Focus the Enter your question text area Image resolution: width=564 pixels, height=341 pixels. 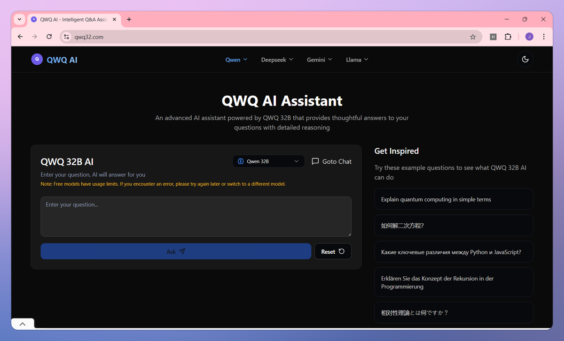pos(196,217)
